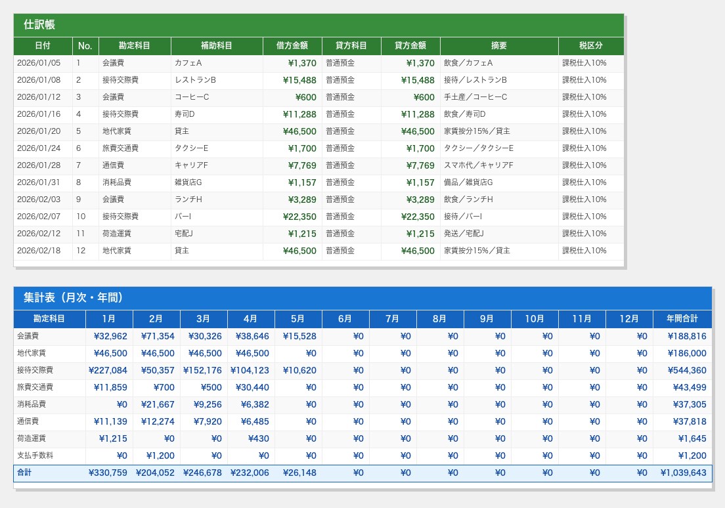
Task: Click the 年間合計 column header
Action: 682,319
